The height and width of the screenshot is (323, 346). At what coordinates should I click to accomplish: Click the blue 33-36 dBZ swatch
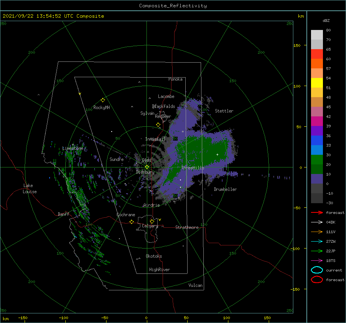(317, 141)
